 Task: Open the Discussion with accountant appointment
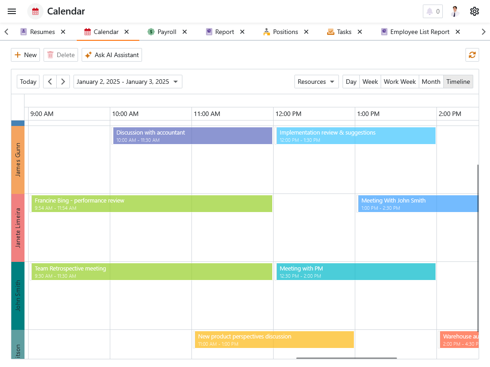tap(192, 136)
